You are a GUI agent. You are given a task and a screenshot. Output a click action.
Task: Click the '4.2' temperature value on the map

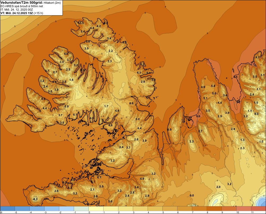[x=99, y=26]
